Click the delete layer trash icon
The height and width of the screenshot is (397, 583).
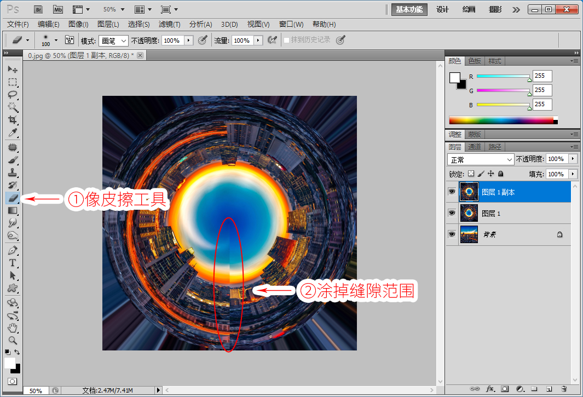point(564,389)
